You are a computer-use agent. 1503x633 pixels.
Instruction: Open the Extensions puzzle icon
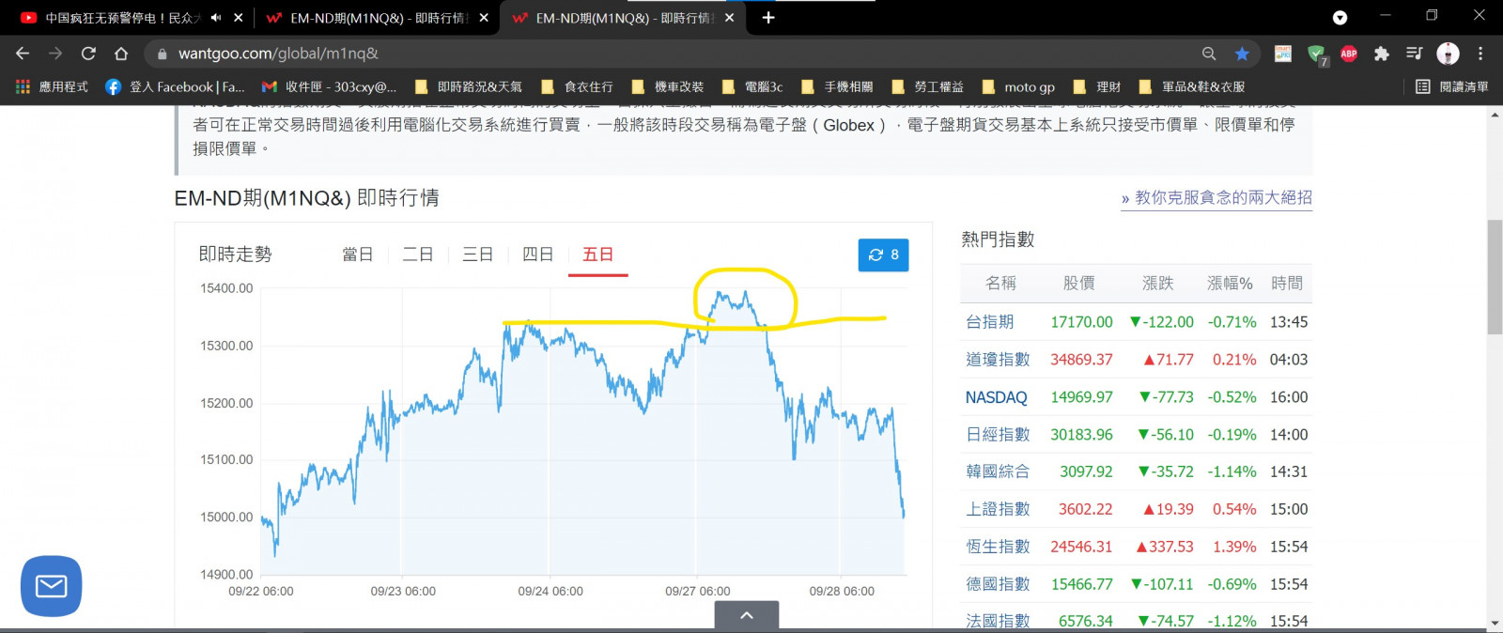[1382, 54]
